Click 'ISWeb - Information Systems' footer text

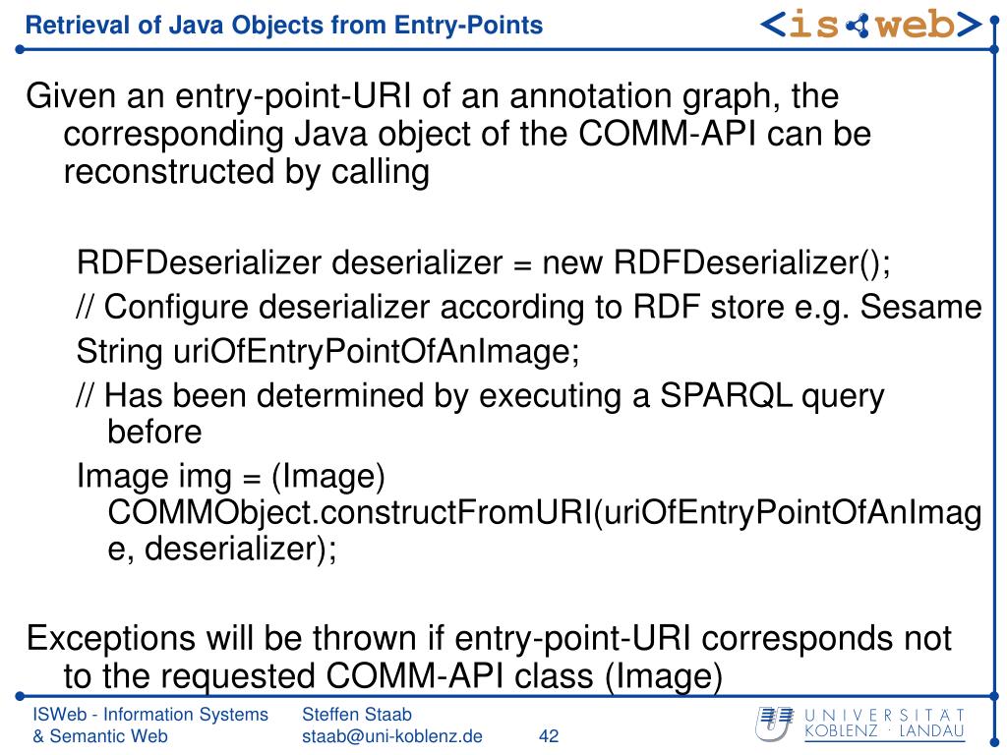pos(150,715)
